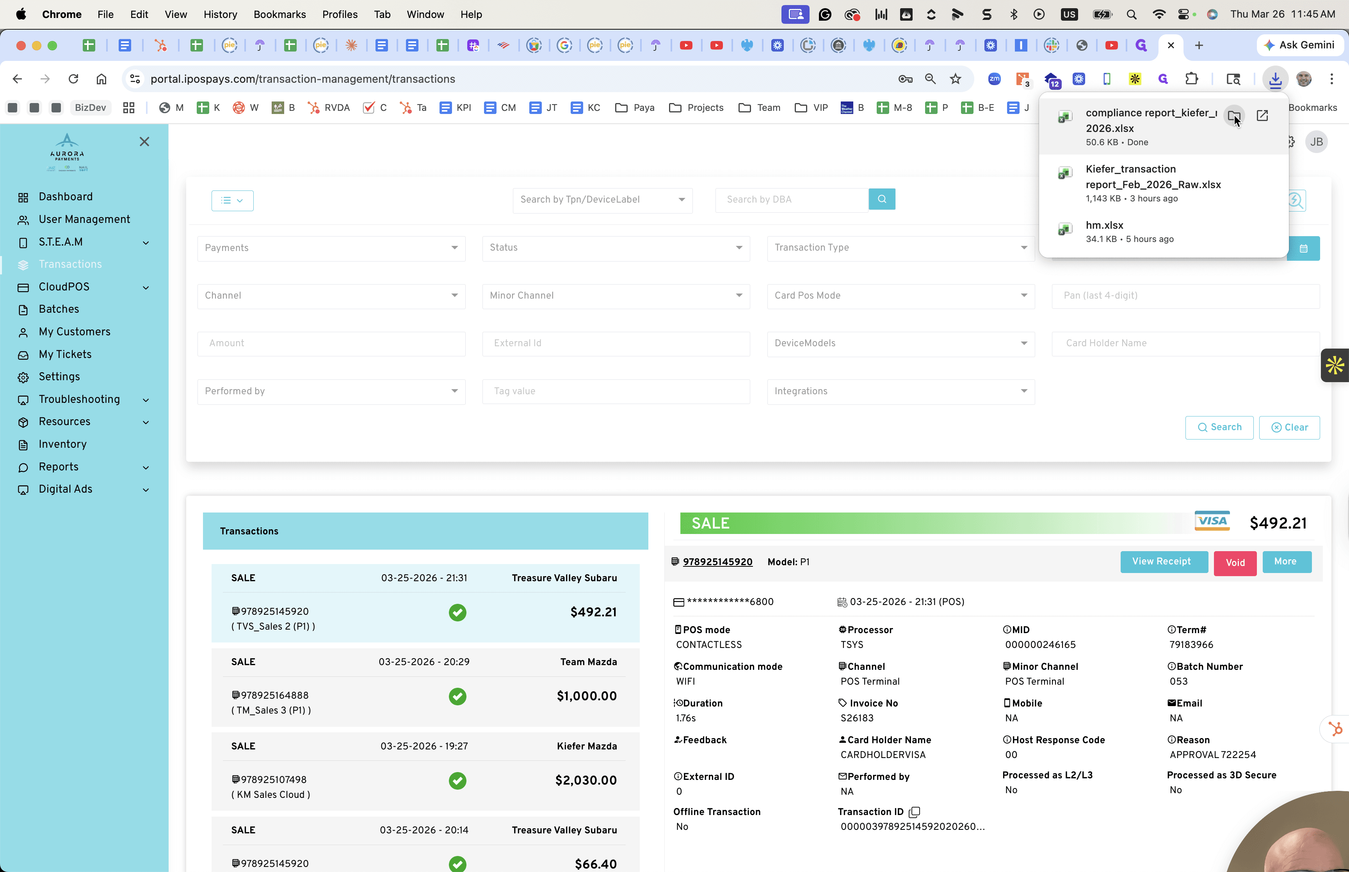This screenshot has width=1349, height=872.
Task: Open Chrome extensions puzzle icon
Action: 1192,79
